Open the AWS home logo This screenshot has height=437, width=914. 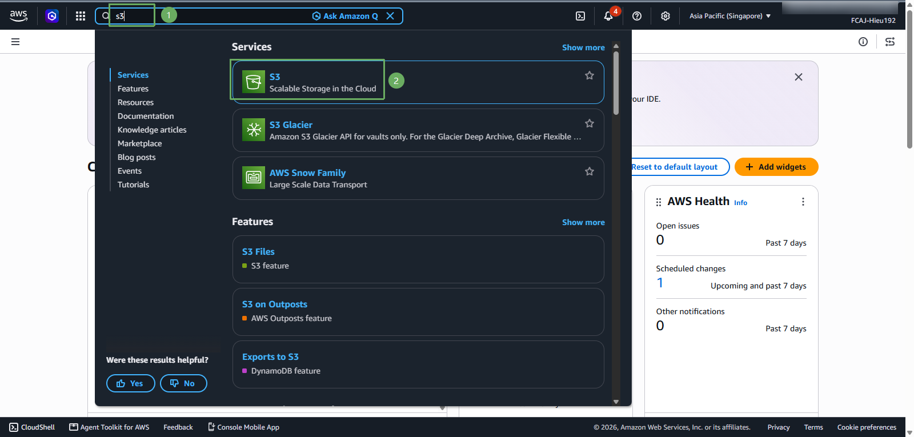coord(18,16)
